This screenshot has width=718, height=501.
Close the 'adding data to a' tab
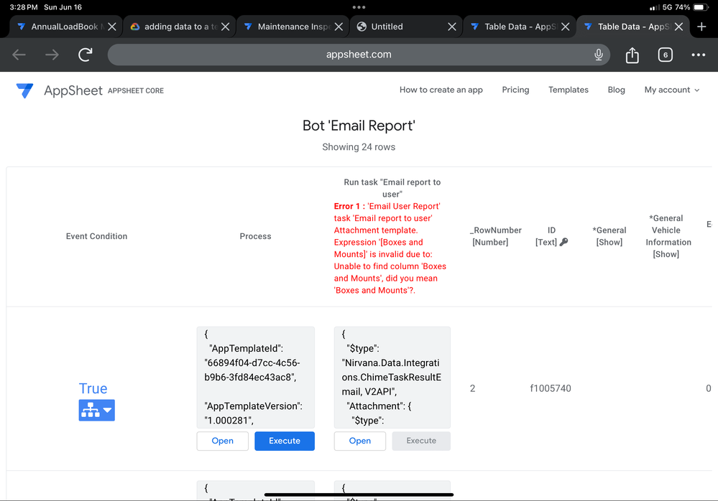(225, 27)
